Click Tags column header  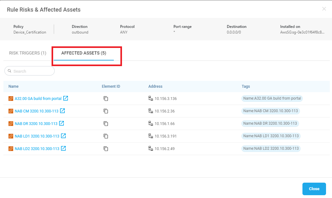click(x=246, y=86)
